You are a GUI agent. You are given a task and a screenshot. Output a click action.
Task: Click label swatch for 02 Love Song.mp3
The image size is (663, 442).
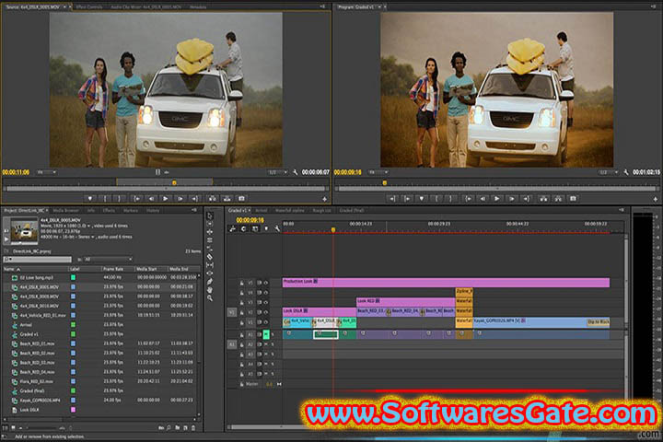click(73, 277)
